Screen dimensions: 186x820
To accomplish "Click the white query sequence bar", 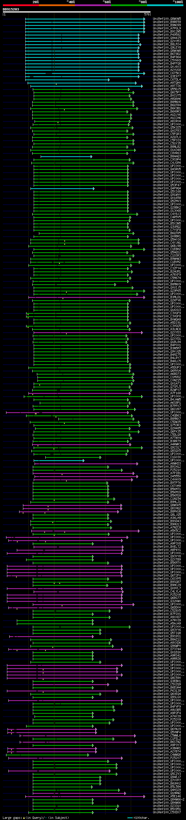I will pyautogui.click(x=76, y=12).
